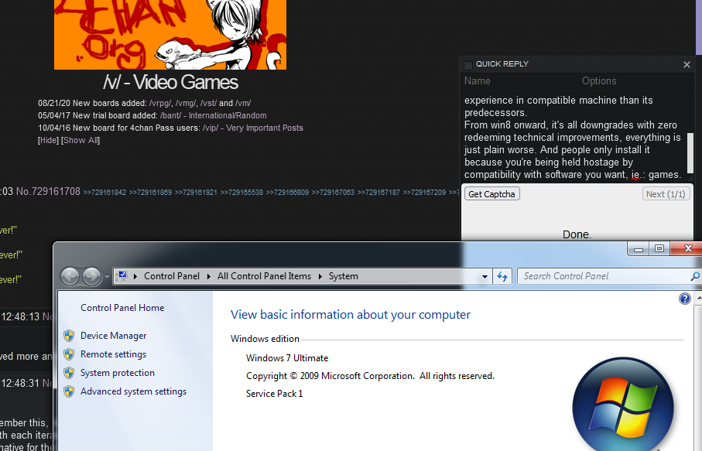This screenshot has width=702, height=451.
Task: Click the Forward arrow in System window
Action: (x=92, y=276)
